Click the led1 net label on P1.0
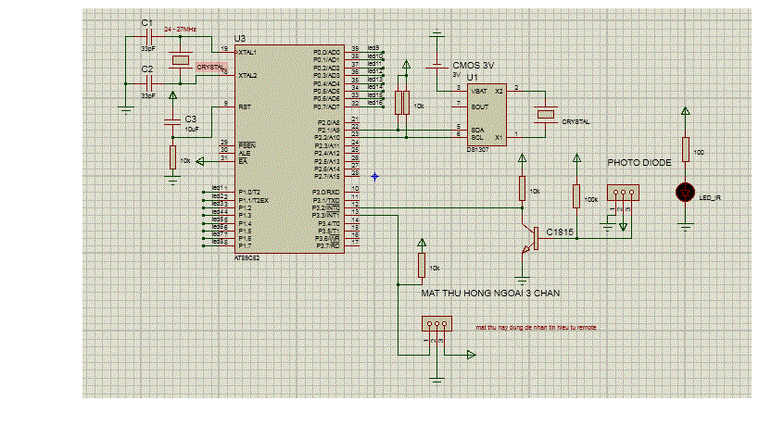This screenshot has width=759, height=426. pos(218,188)
